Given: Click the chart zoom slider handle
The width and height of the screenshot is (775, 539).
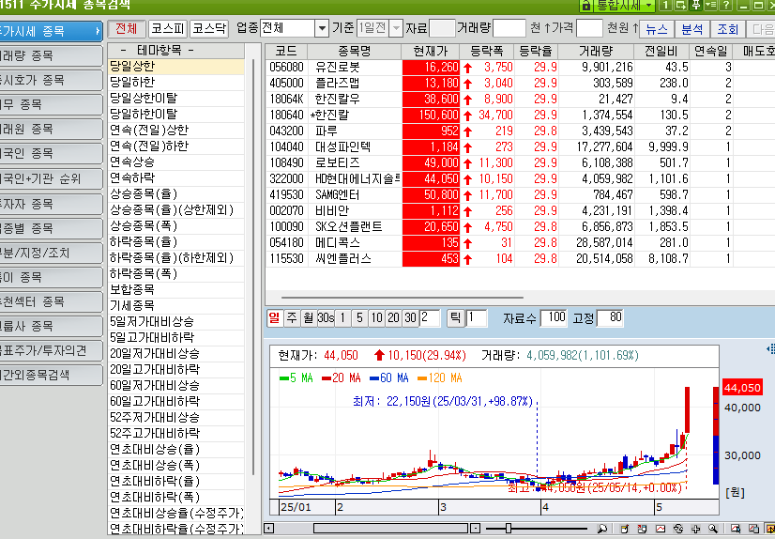Looking at the screenshot, I should click(x=508, y=529).
